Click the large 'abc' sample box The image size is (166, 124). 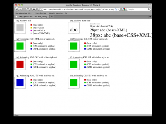coord(74,28)
